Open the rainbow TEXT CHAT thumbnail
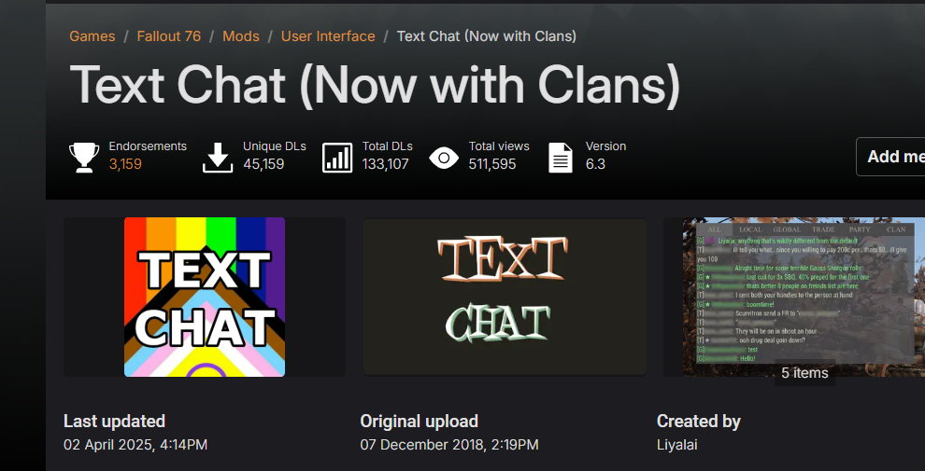 point(204,297)
